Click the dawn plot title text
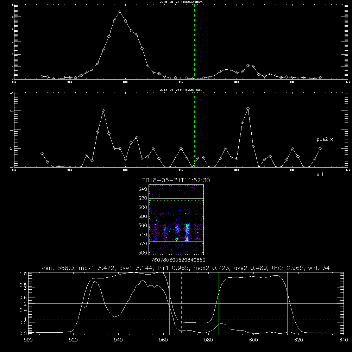Screen dimensions: 352x352 coord(181,2)
